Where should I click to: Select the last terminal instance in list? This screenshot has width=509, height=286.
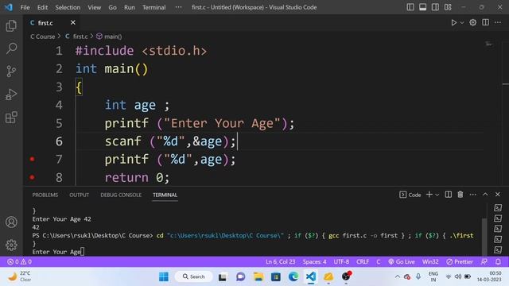tap(498, 249)
